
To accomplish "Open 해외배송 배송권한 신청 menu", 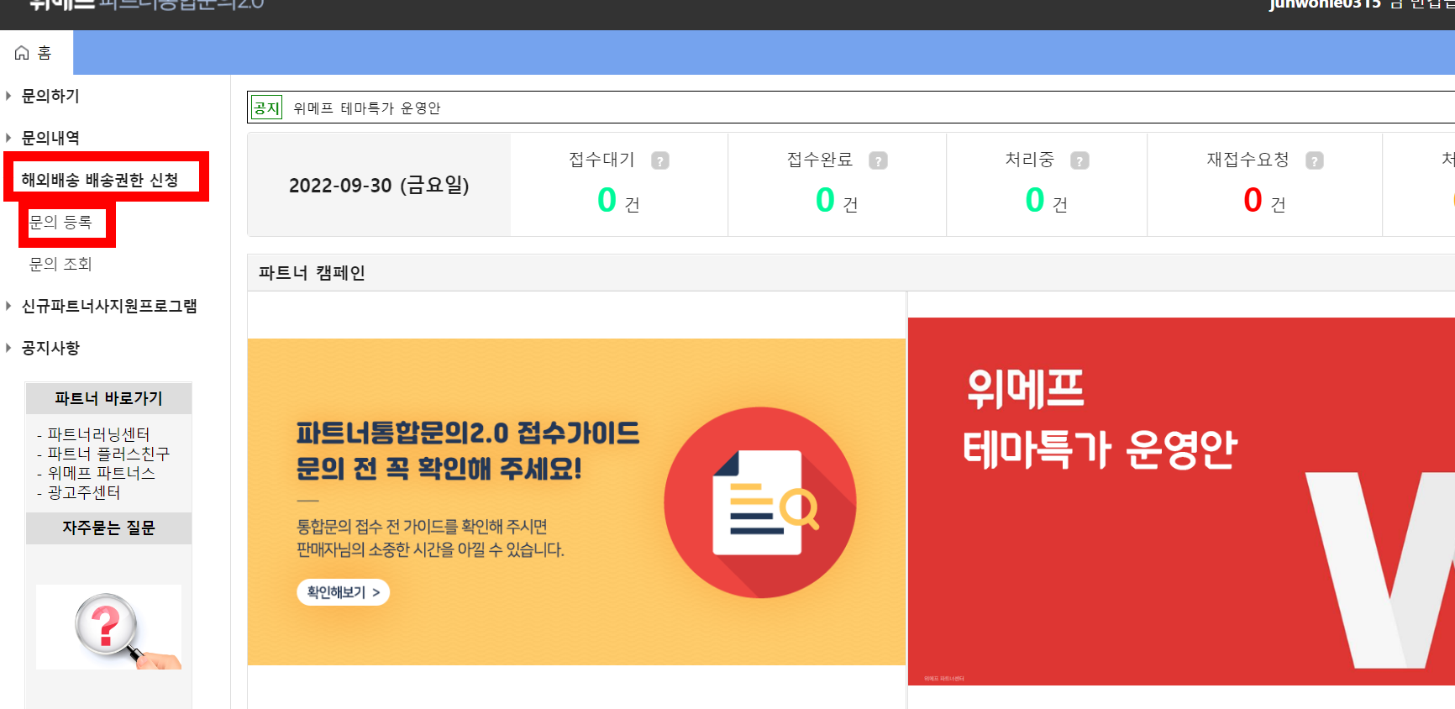I will 100,180.
